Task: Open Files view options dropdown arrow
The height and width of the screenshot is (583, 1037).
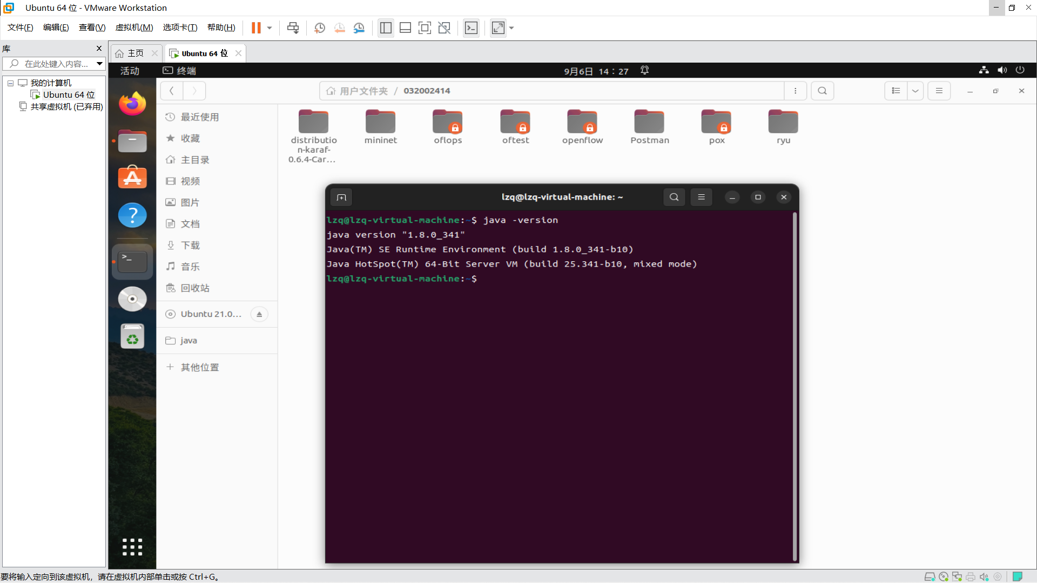Action: (x=915, y=91)
